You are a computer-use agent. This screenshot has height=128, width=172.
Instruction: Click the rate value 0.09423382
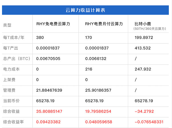point(48,122)
